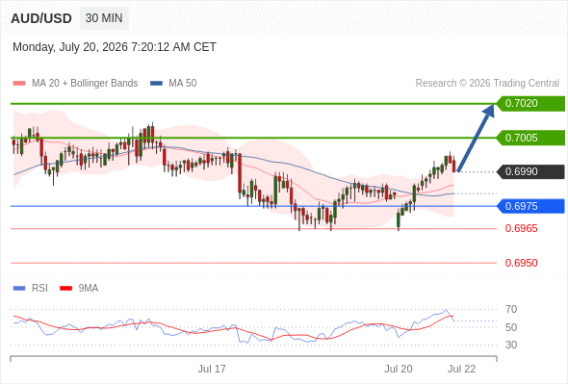The height and width of the screenshot is (385, 568).
Task: Click the red 0.6950 support label
Action: (521, 263)
